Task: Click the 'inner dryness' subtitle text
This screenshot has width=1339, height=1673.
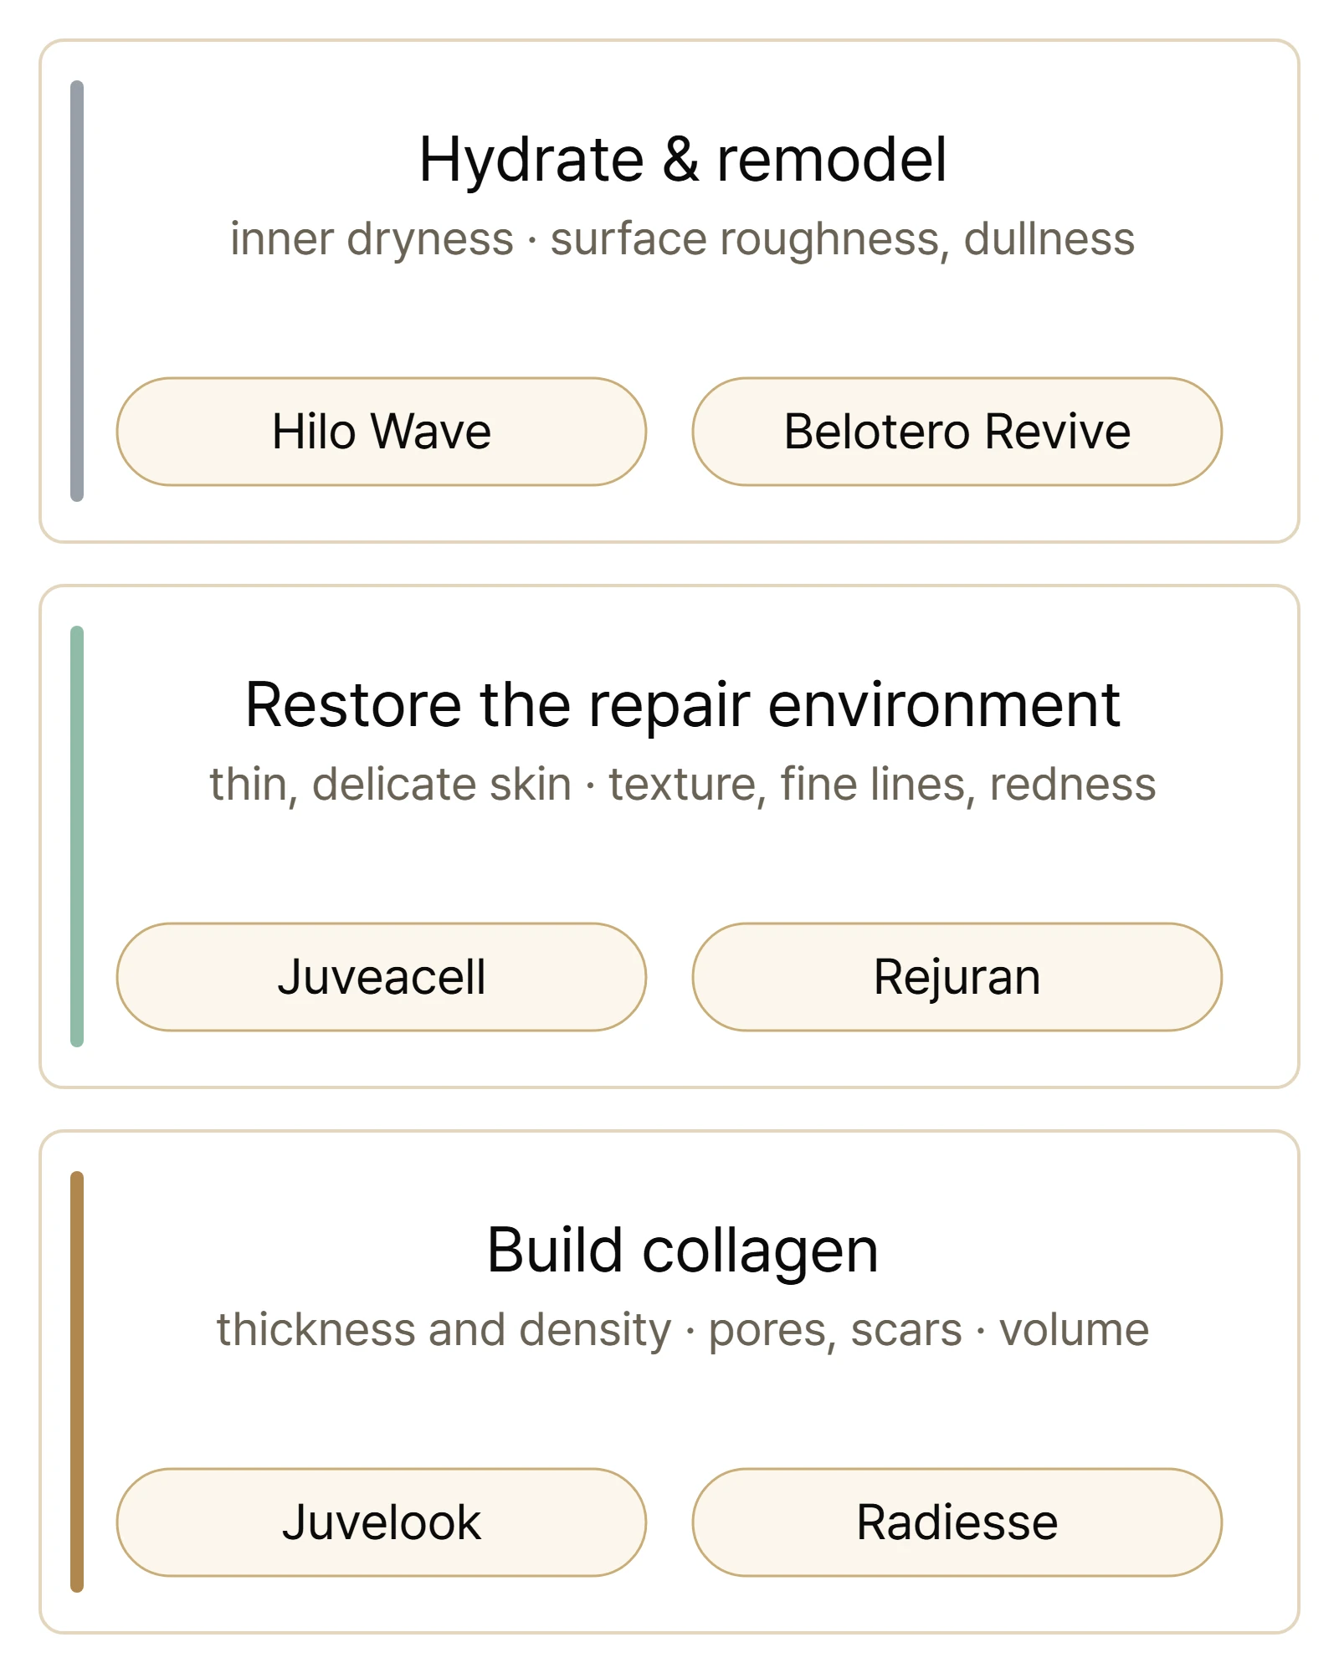Action: (372, 239)
